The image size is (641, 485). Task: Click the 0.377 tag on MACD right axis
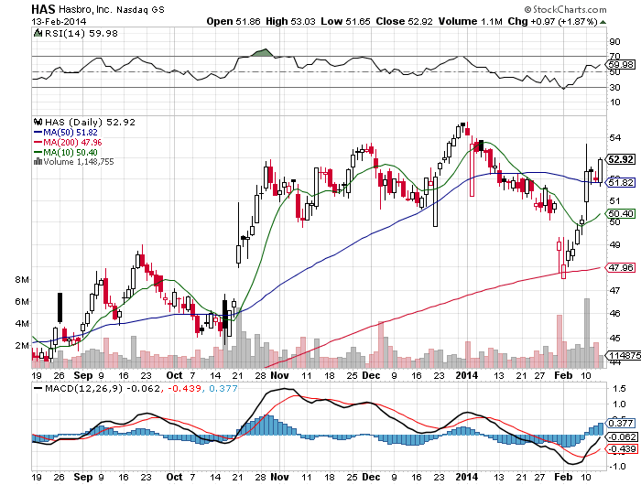coord(621,423)
